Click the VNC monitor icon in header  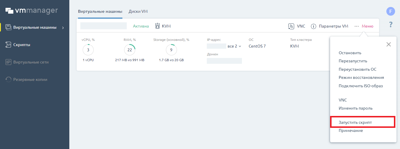(291, 26)
